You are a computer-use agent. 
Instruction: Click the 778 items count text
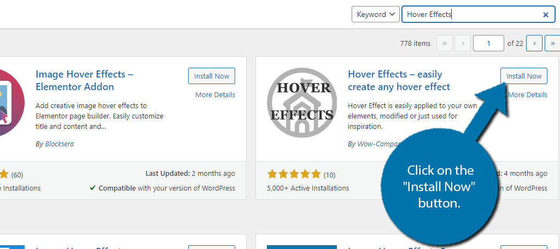click(416, 43)
